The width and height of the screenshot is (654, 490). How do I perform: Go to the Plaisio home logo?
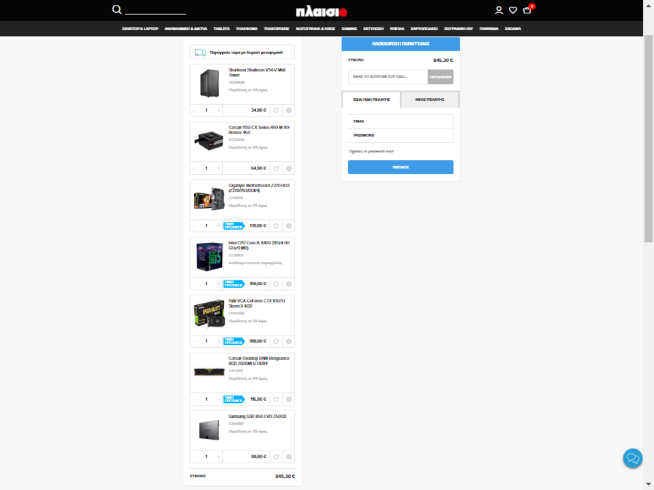(x=321, y=12)
